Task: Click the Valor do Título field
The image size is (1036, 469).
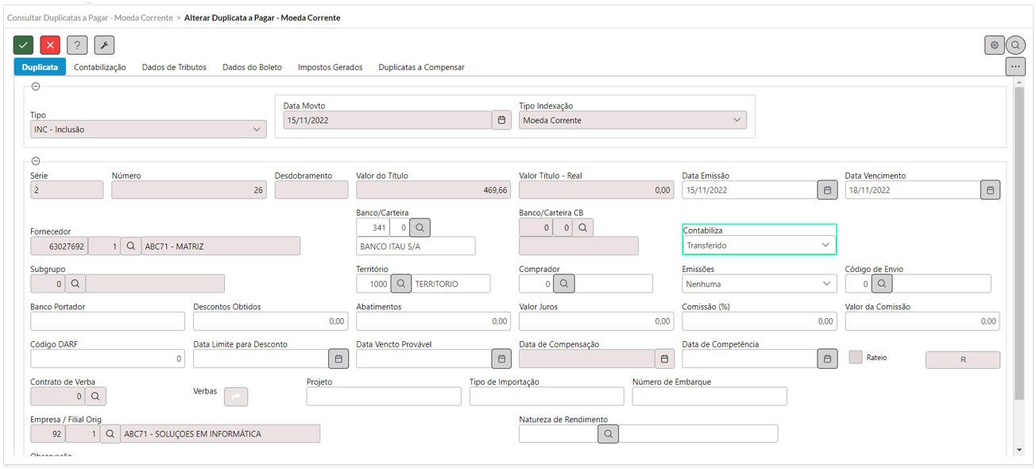Action: pyautogui.click(x=433, y=190)
